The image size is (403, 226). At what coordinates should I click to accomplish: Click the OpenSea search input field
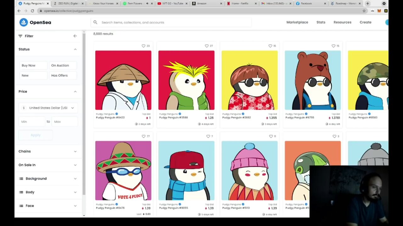point(171,22)
